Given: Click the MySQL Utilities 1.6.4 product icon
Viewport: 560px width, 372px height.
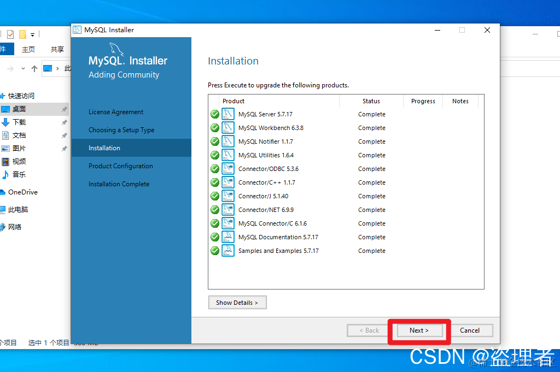Looking at the screenshot, I should (228, 155).
